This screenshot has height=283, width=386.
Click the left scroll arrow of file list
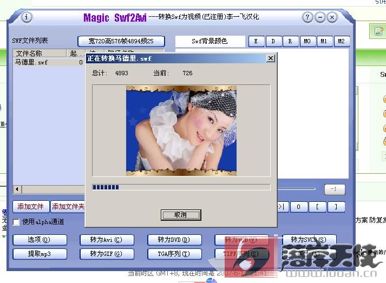[x=17, y=189]
